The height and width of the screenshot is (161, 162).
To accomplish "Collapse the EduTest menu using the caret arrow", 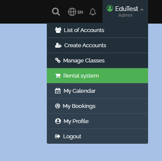I will (142, 9).
